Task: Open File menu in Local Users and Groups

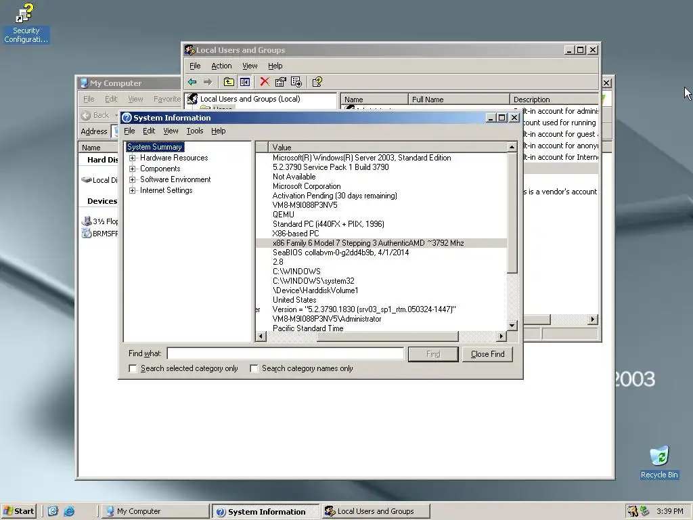Action: (x=195, y=66)
